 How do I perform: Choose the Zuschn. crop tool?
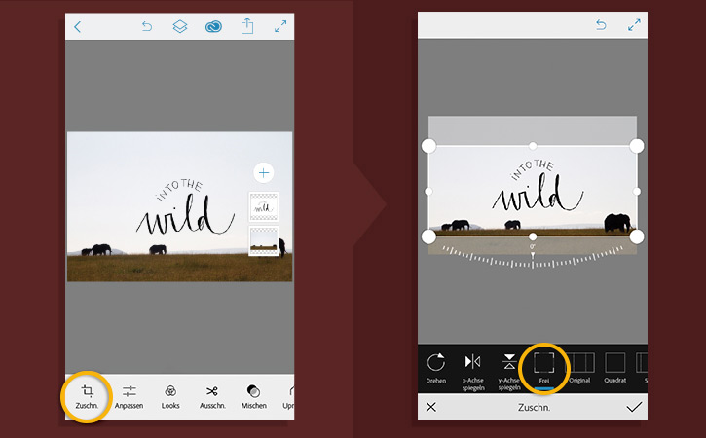[87, 396]
